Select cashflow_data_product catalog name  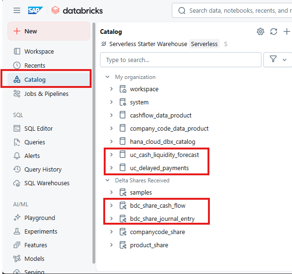tap(161, 115)
